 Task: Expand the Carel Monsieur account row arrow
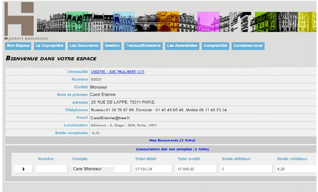[x=24, y=169]
